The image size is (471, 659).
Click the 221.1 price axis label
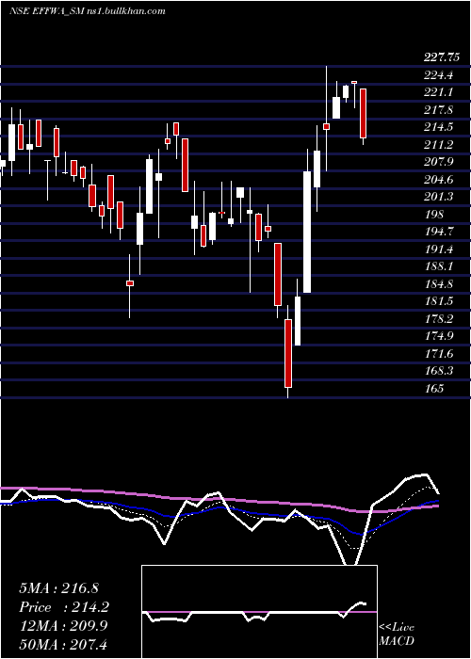pos(439,93)
